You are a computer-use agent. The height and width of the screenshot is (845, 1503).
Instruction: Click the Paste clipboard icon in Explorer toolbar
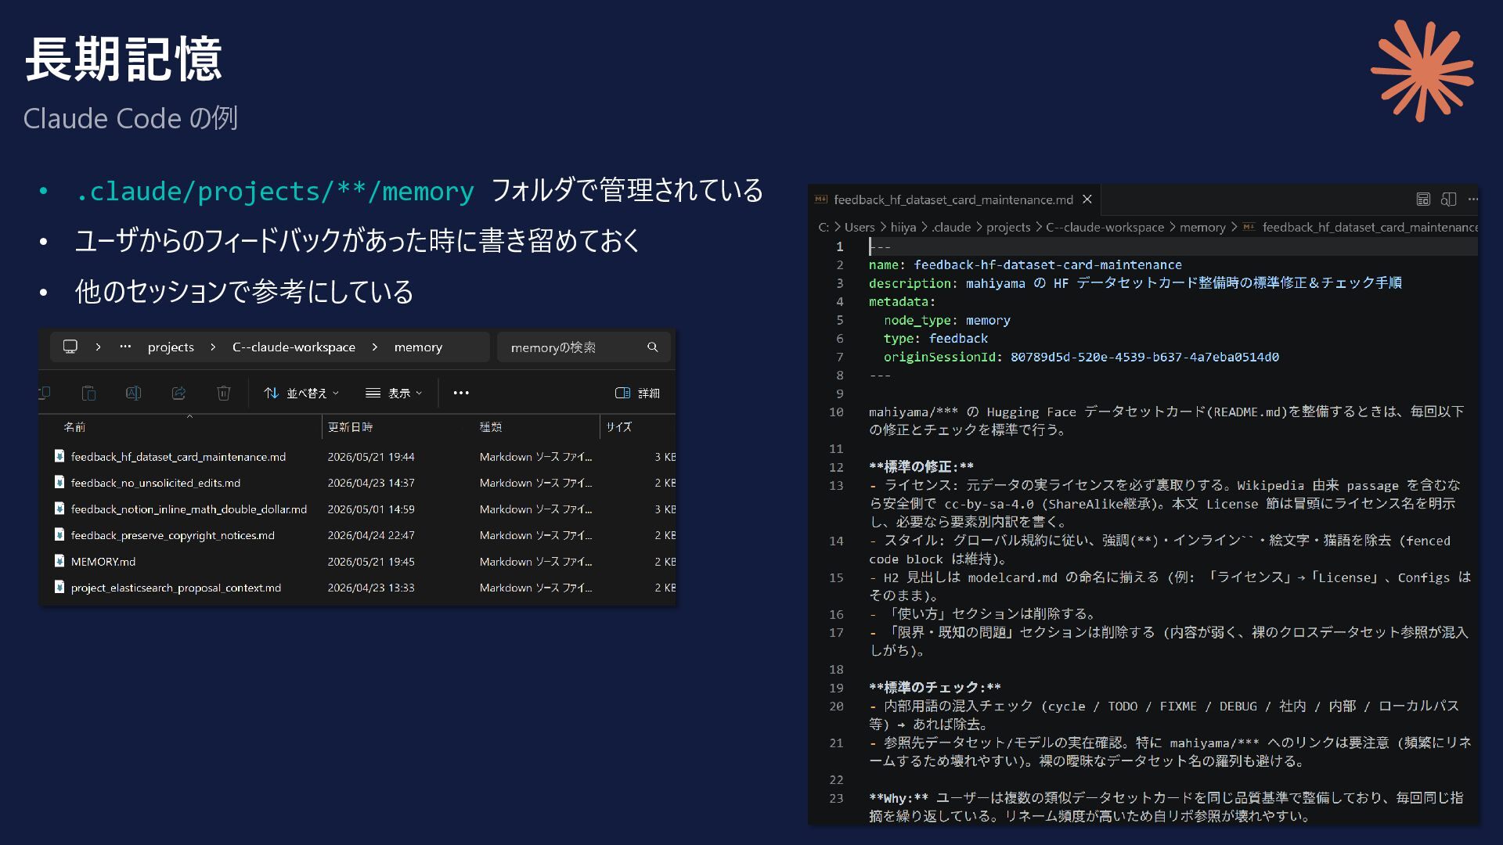pyautogui.click(x=88, y=393)
